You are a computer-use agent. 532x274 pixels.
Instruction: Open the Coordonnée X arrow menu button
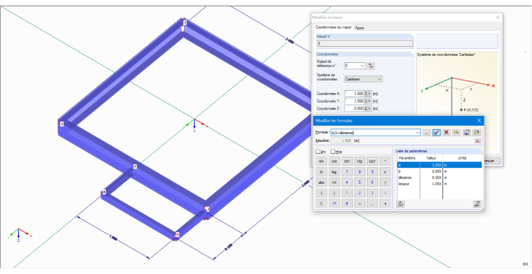point(370,94)
